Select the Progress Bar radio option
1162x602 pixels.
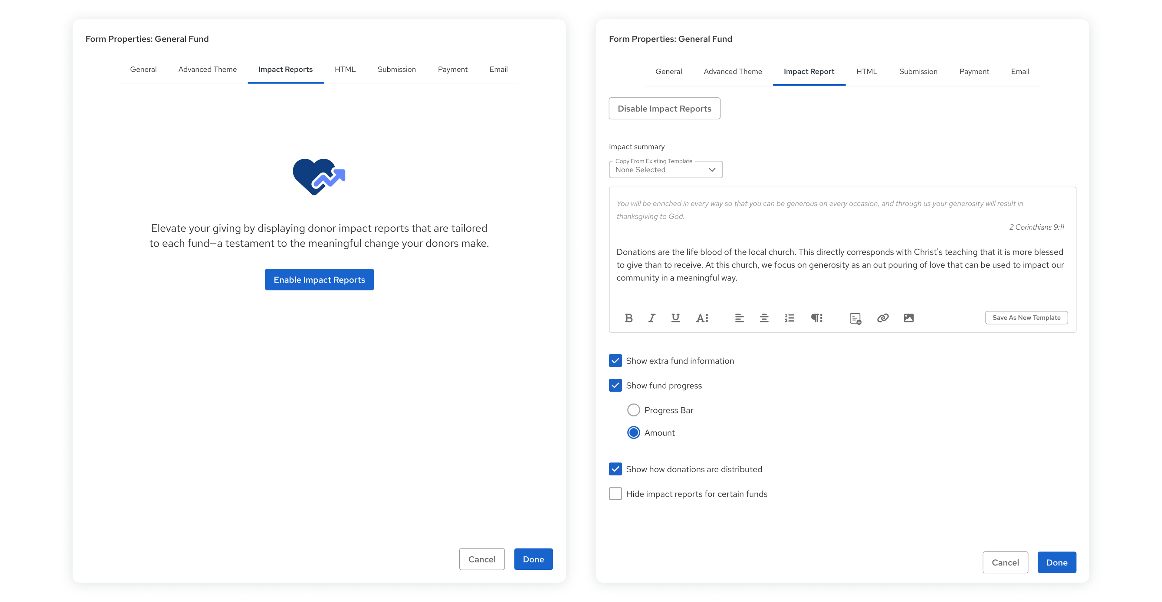(x=633, y=409)
